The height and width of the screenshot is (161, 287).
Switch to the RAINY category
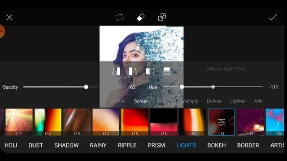coord(98,145)
